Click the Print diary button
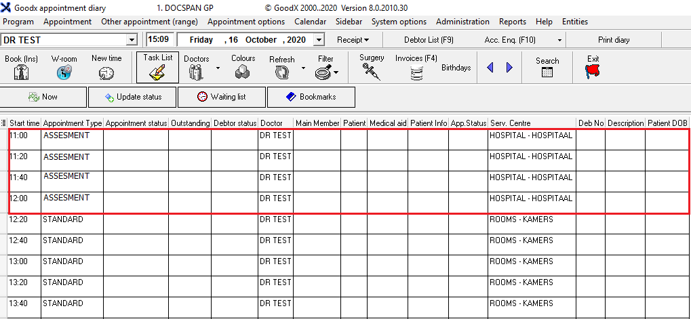 (x=614, y=40)
